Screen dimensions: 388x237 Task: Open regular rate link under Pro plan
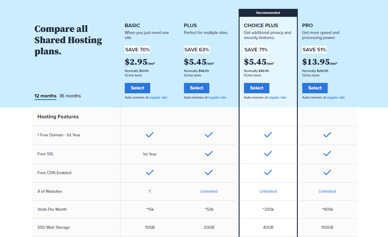336,98
